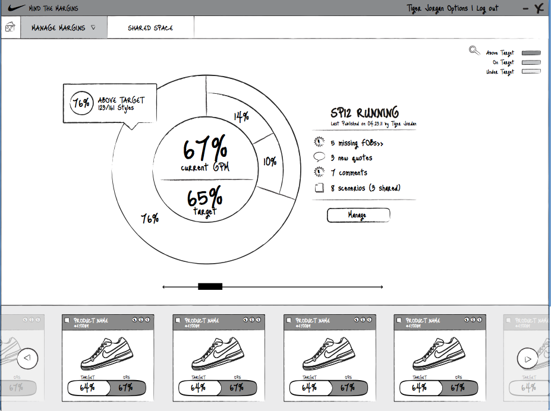Open the 5 missing FOBs>> link

pyautogui.click(x=357, y=143)
